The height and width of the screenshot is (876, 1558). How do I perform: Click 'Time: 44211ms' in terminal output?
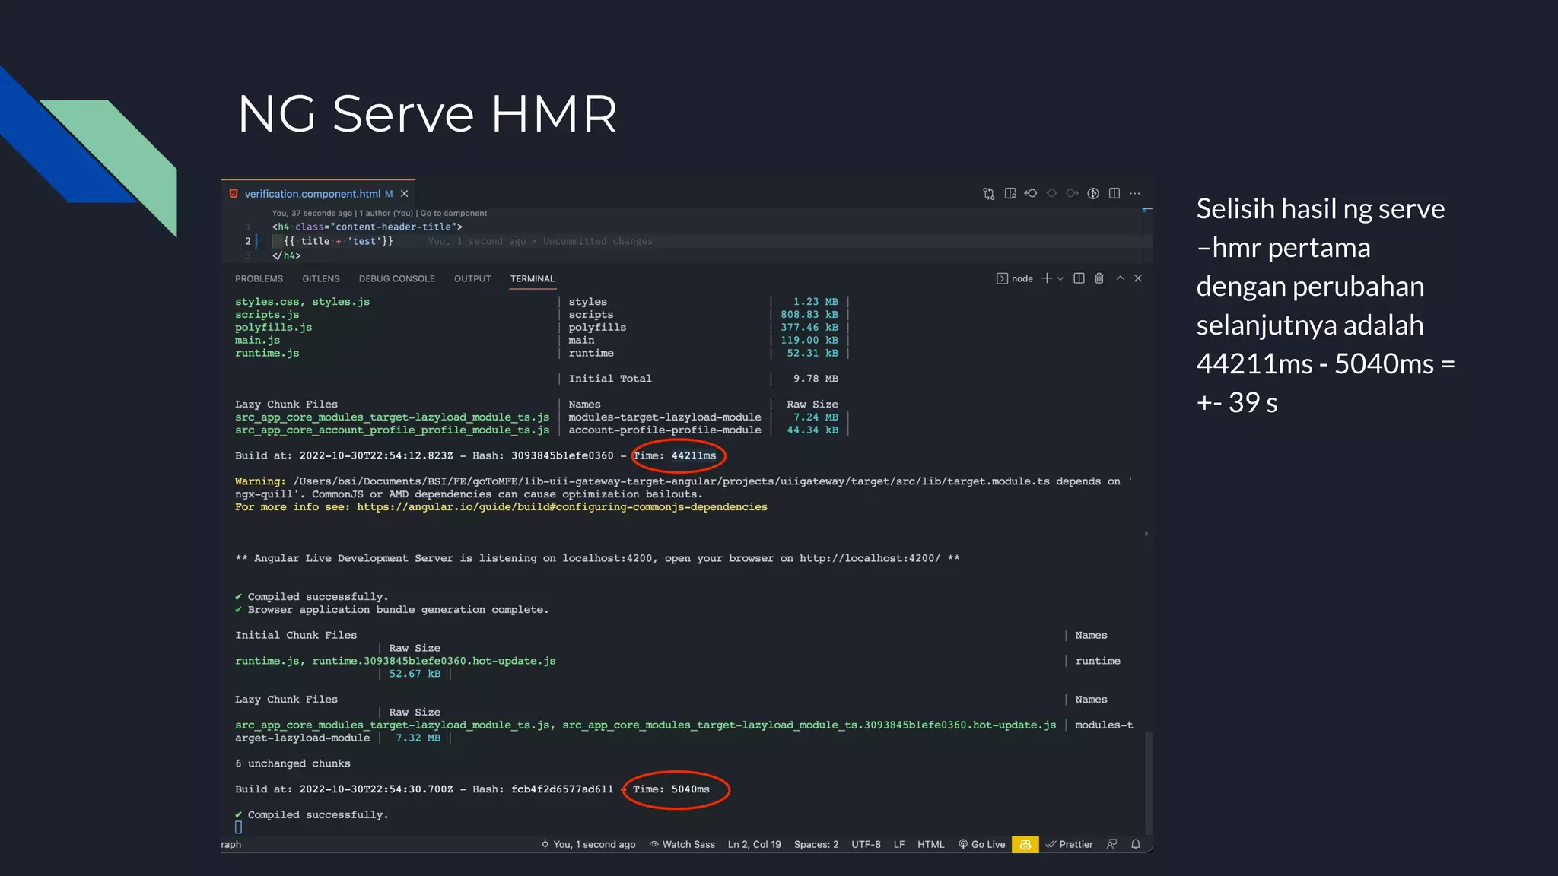[x=674, y=456]
